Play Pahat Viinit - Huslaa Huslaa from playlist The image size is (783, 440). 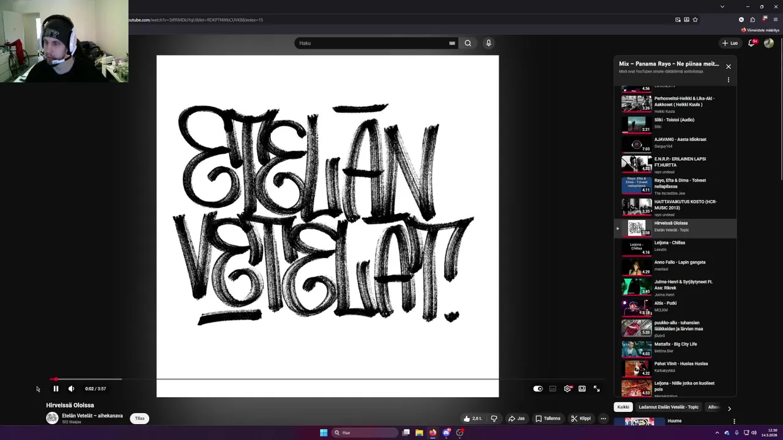point(675,369)
